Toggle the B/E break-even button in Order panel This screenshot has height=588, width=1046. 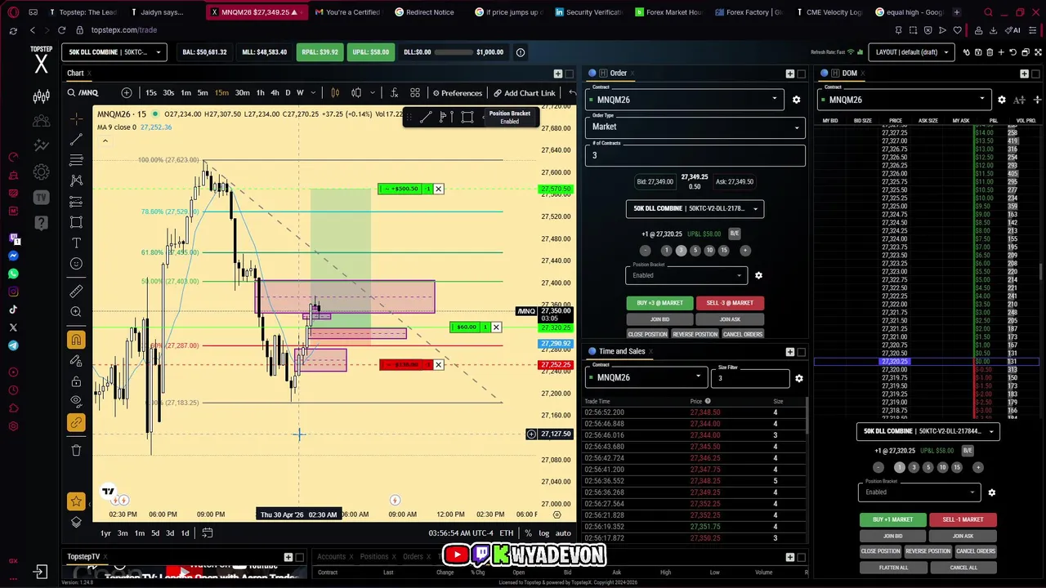click(x=734, y=234)
